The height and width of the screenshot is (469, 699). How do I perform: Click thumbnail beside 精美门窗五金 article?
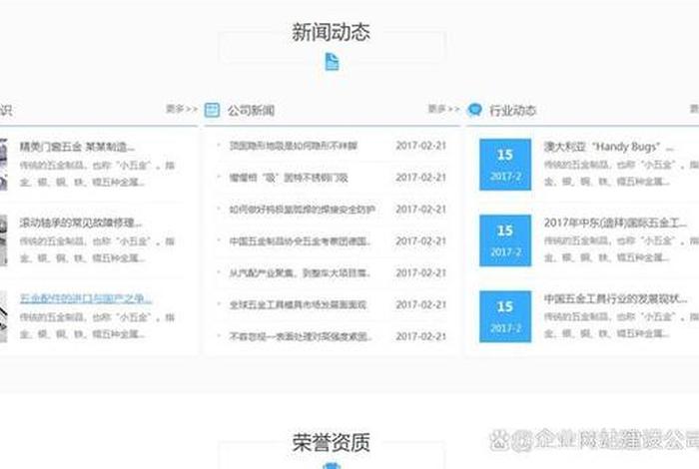(x=4, y=165)
